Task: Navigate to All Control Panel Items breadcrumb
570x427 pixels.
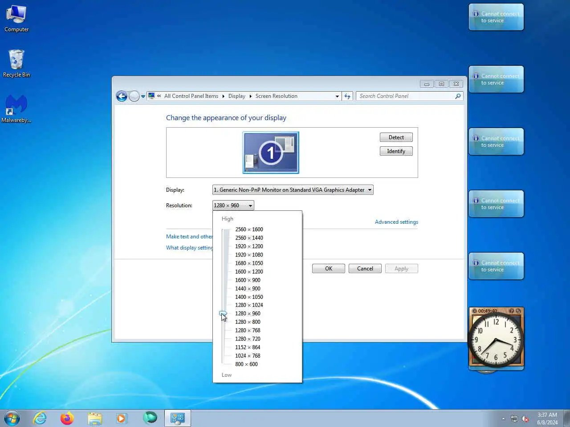Action: (191, 96)
